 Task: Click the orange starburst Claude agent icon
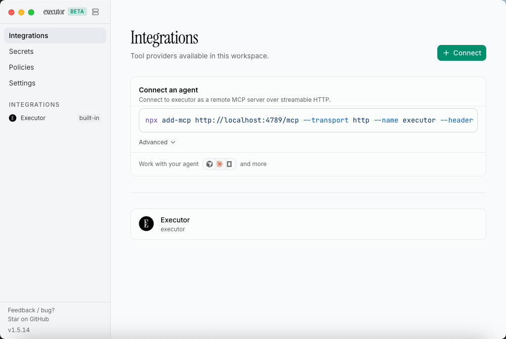pyautogui.click(x=219, y=164)
